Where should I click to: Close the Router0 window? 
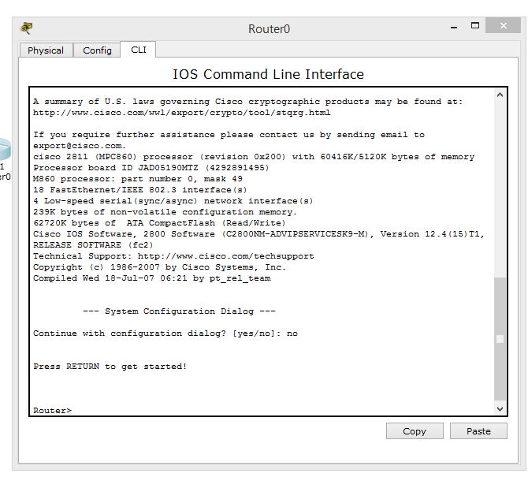[503, 25]
